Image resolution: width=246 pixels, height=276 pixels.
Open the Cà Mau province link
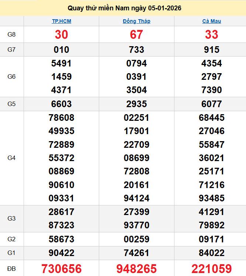click(x=212, y=21)
